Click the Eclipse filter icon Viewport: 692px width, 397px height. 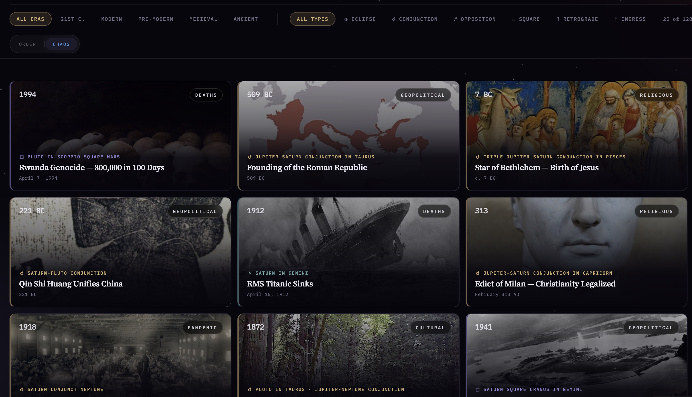point(346,19)
